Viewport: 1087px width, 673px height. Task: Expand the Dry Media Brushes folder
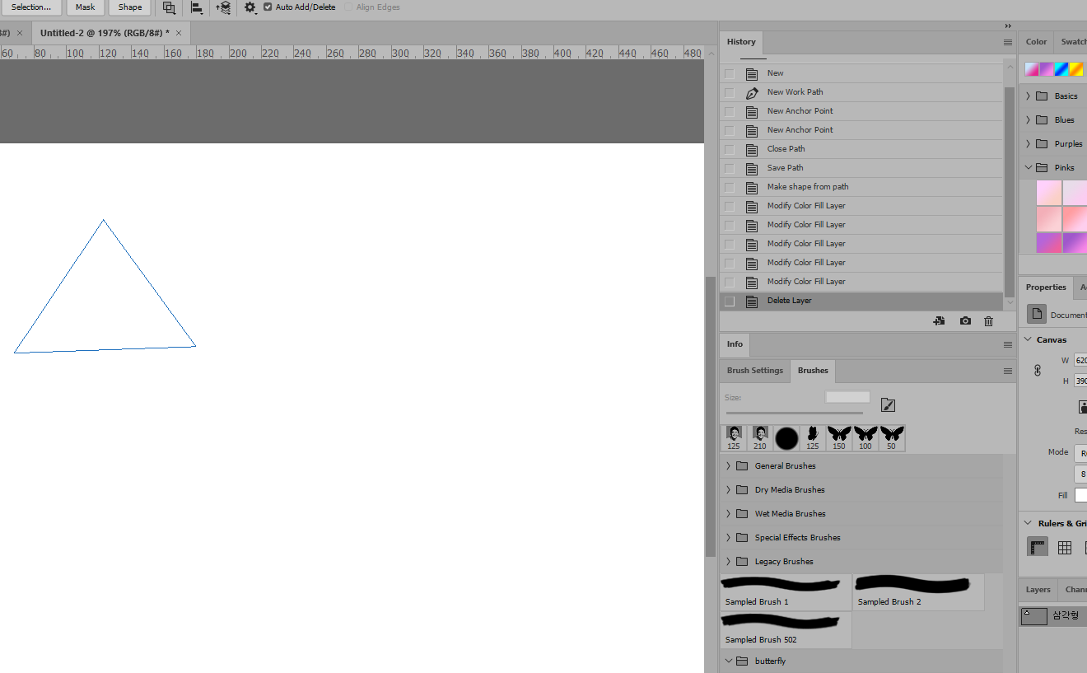(728, 490)
